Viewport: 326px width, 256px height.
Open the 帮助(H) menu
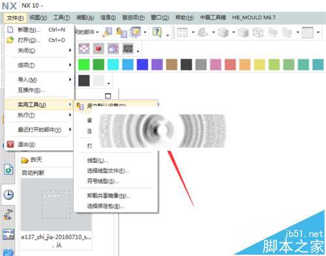click(185, 18)
